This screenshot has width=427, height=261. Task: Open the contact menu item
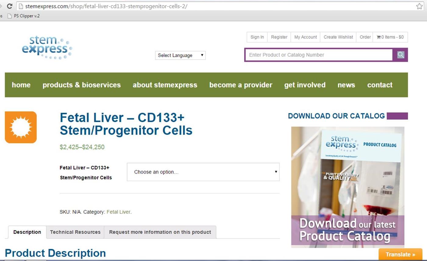(380, 85)
